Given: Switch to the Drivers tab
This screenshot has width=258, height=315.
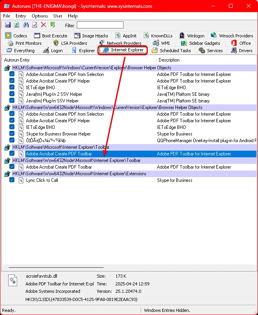Looking at the screenshot, I should click(x=242, y=51).
